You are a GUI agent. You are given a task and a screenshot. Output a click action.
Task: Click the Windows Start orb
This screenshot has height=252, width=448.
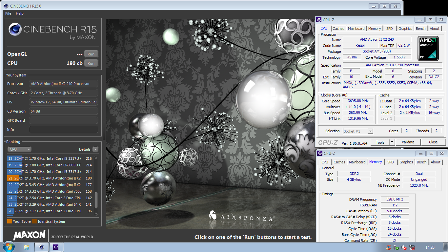click(x=8, y=247)
